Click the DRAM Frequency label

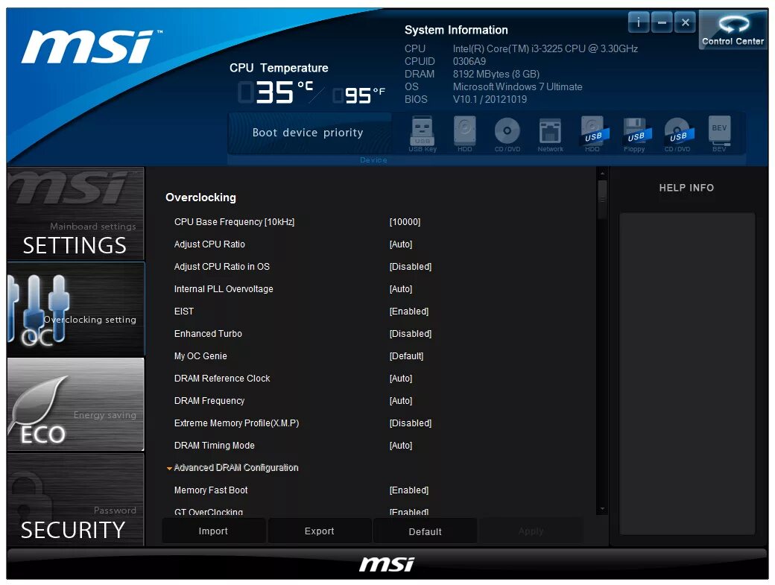(209, 401)
